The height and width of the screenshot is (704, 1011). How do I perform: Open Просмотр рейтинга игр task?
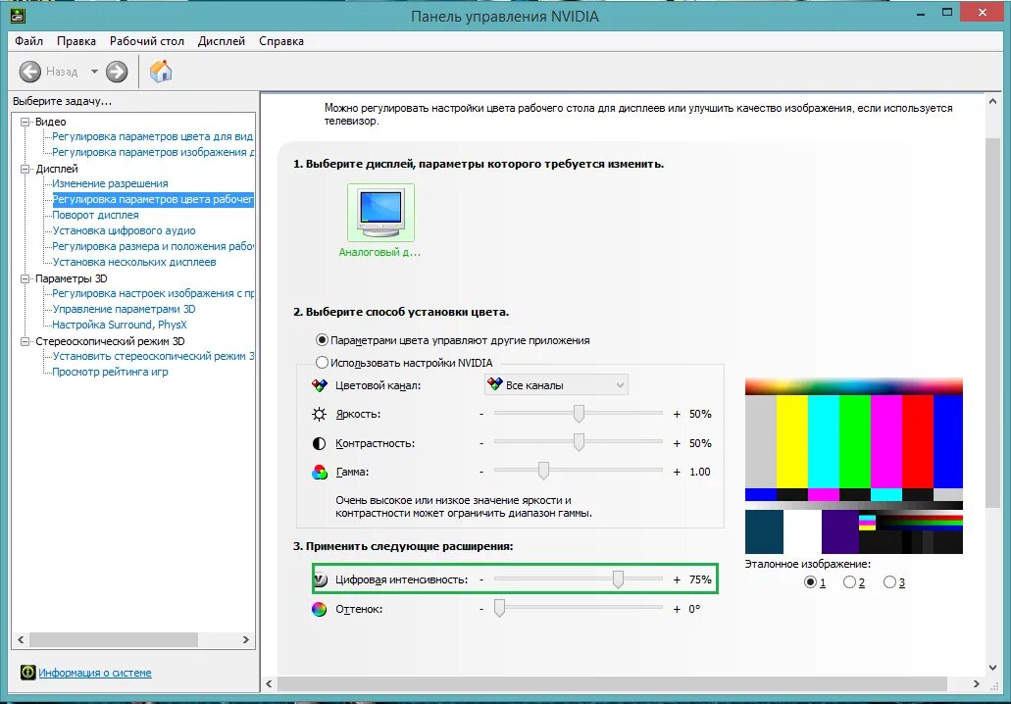110,372
